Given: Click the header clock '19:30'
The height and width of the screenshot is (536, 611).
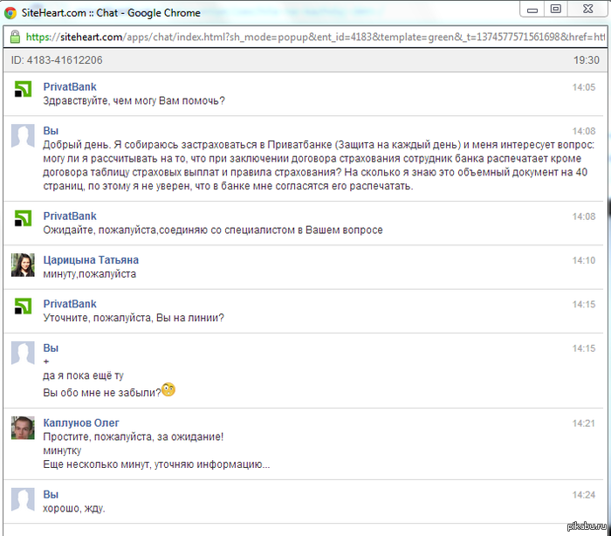Looking at the screenshot, I should 586,60.
